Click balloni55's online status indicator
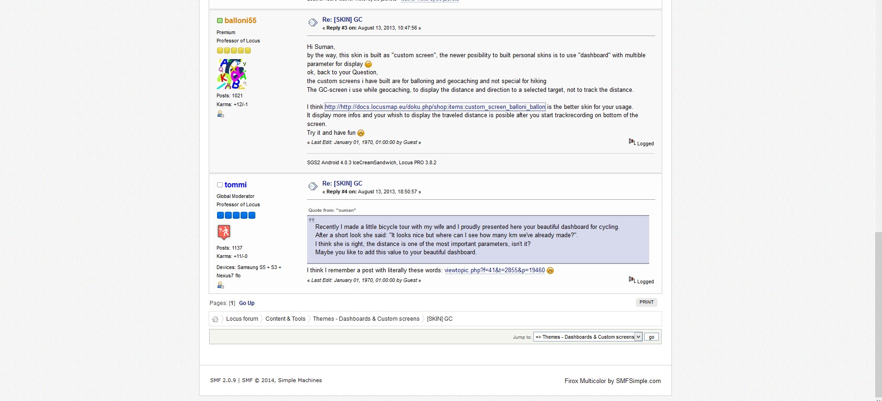The image size is (882, 401). pyautogui.click(x=220, y=21)
